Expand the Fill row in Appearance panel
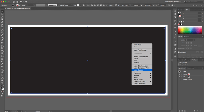 point(182,77)
